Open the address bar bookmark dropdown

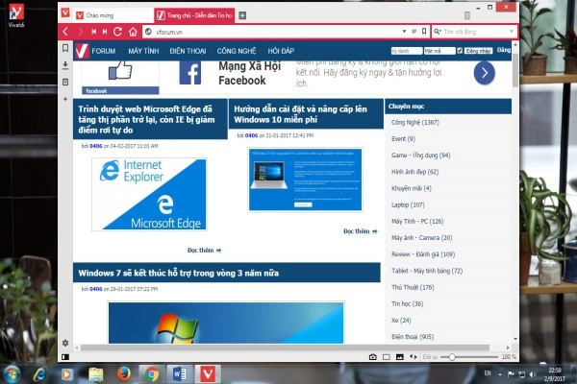(424, 32)
